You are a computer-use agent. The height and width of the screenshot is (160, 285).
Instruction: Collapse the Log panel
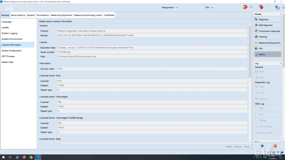[281, 63]
